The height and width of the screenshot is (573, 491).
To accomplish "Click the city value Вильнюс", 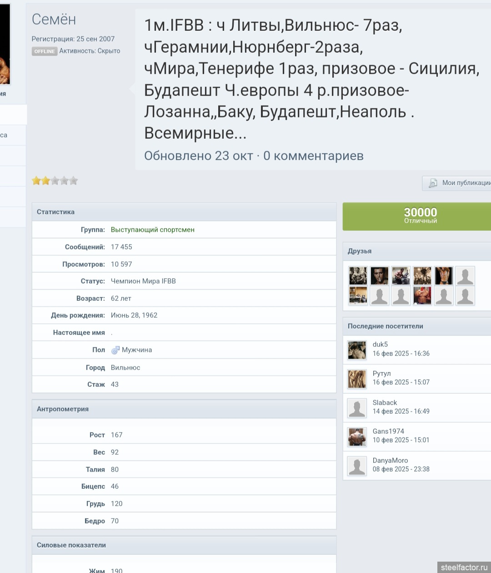I will (x=125, y=368).
